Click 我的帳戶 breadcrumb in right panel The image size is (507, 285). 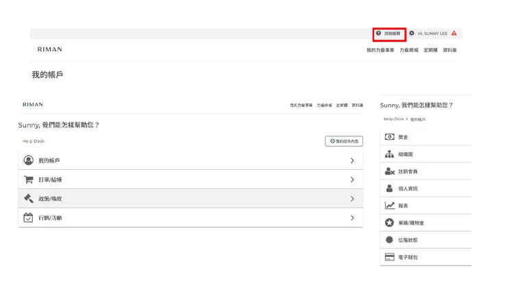418,119
